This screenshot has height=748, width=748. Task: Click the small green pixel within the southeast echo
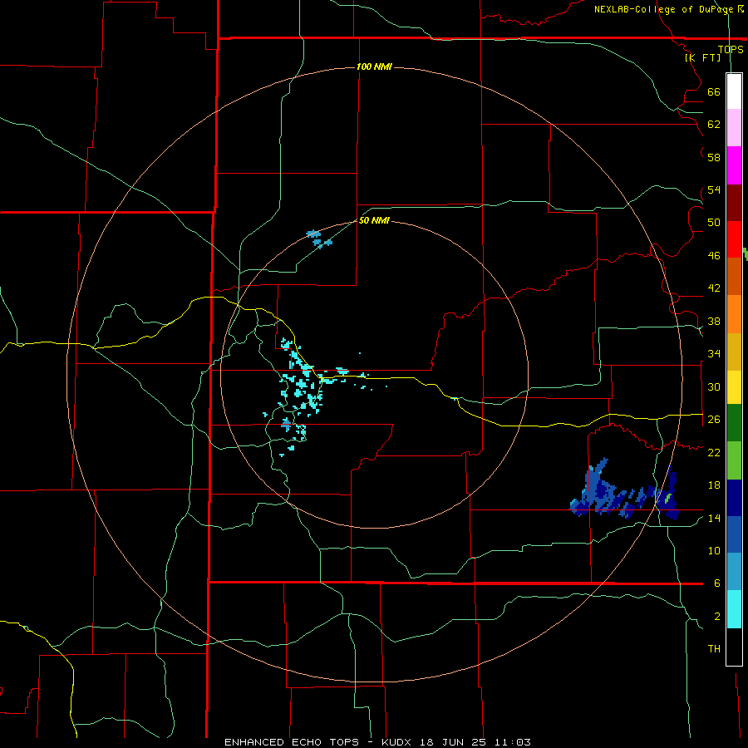tap(668, 499)
